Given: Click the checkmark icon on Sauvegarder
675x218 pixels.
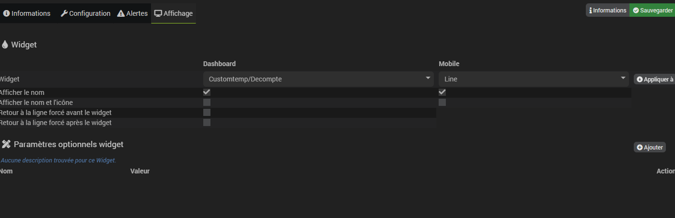Looking at the screenshot, I should click(636, 11).
